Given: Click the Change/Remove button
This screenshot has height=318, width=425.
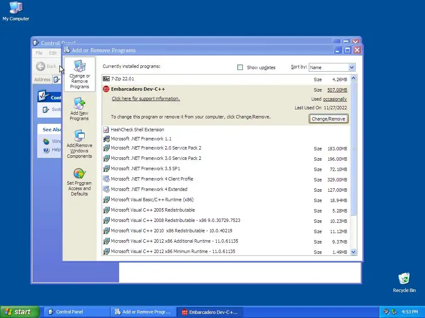Looking at the screenshot, I should [329, 119].
